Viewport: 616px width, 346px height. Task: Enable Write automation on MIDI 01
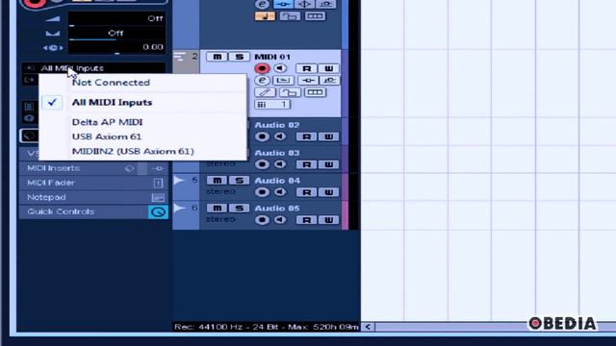(329, 68)
